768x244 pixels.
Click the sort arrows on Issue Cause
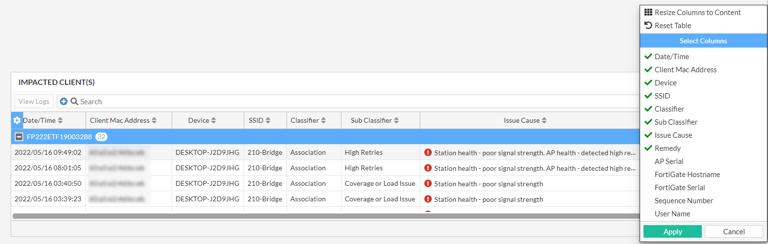[x=544, y=120]
